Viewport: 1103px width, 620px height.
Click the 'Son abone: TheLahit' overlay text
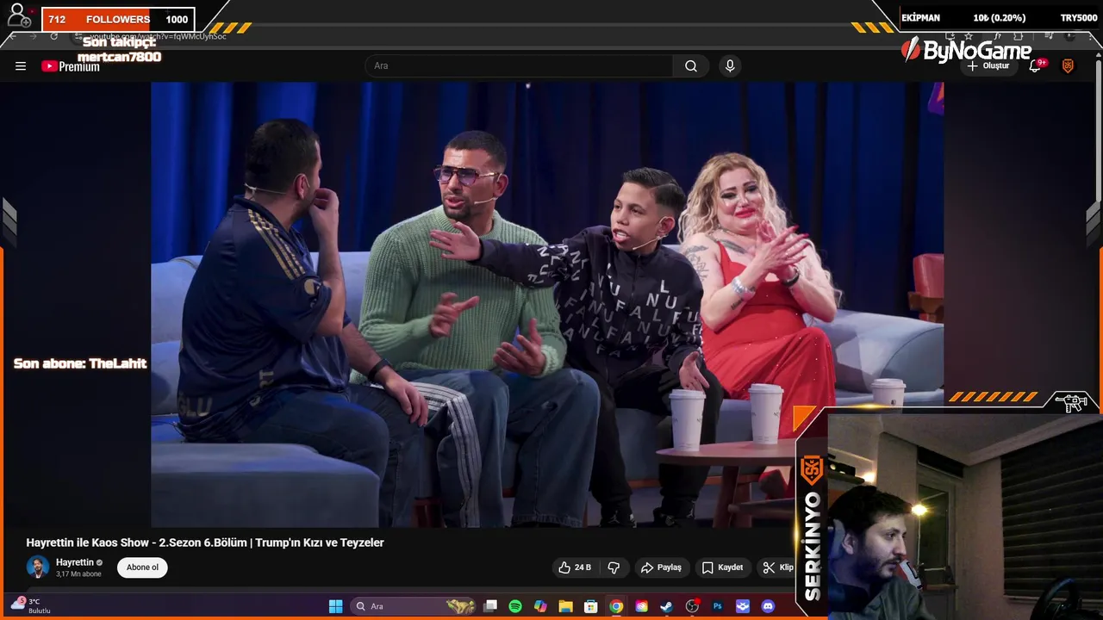(x=80, y=363)
